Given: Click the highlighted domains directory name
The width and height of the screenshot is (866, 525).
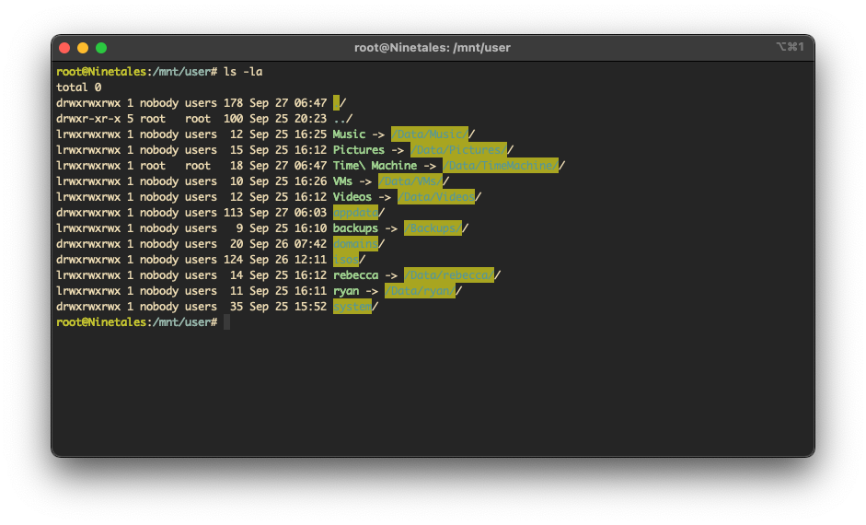Looking at the screenshot, I should [355, 244].
